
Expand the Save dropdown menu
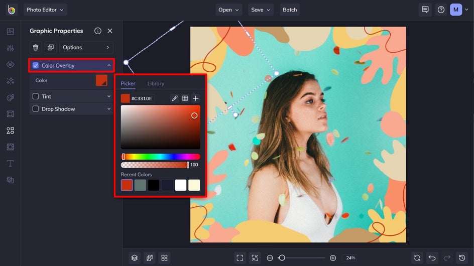[261, 10]
